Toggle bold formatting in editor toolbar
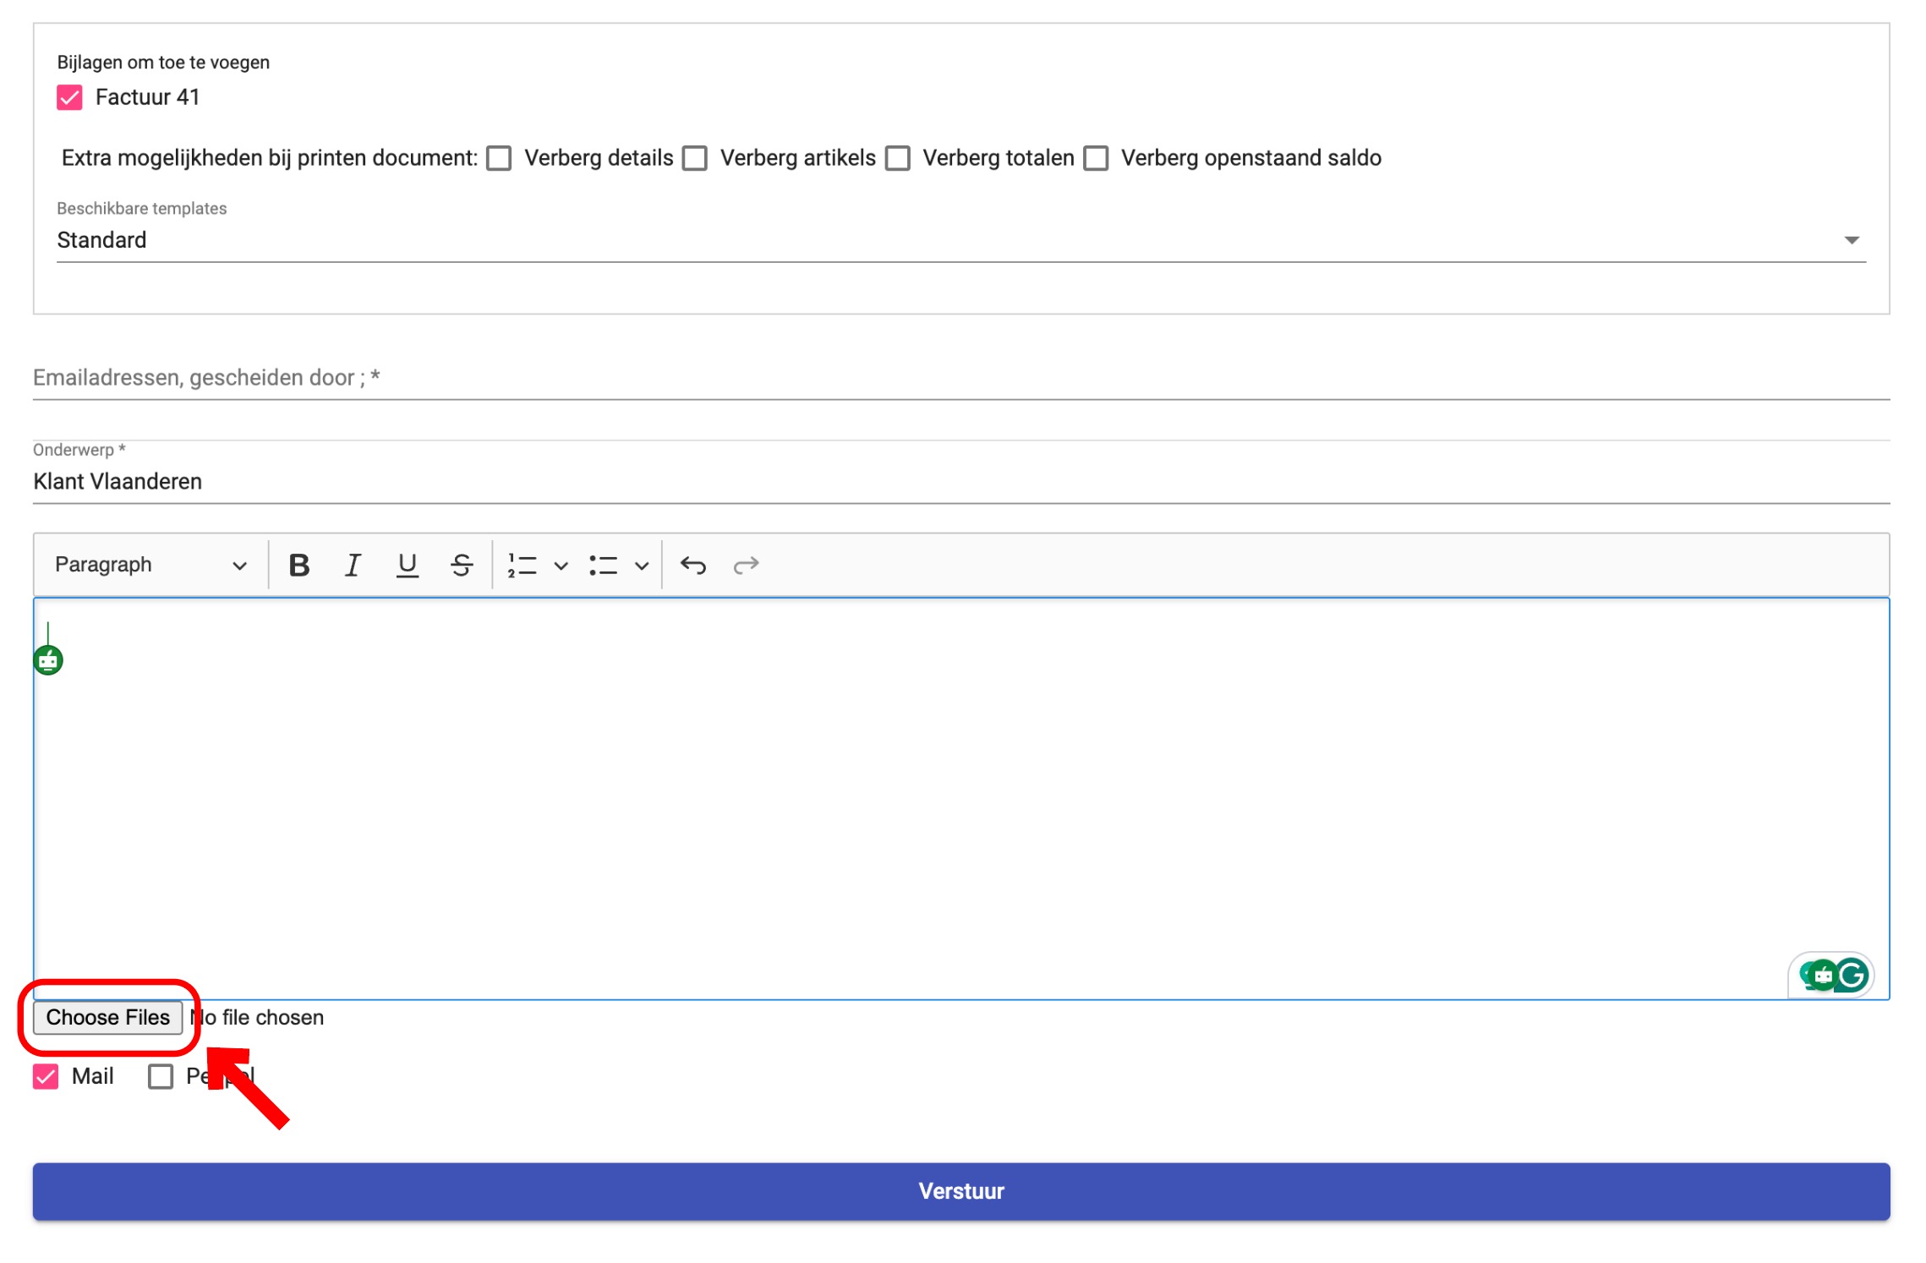 (298, 565)
